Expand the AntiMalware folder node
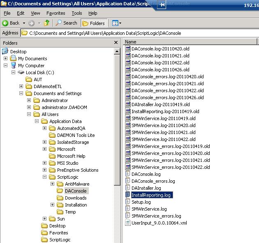 pyautogui.click(x=52, y=184)
